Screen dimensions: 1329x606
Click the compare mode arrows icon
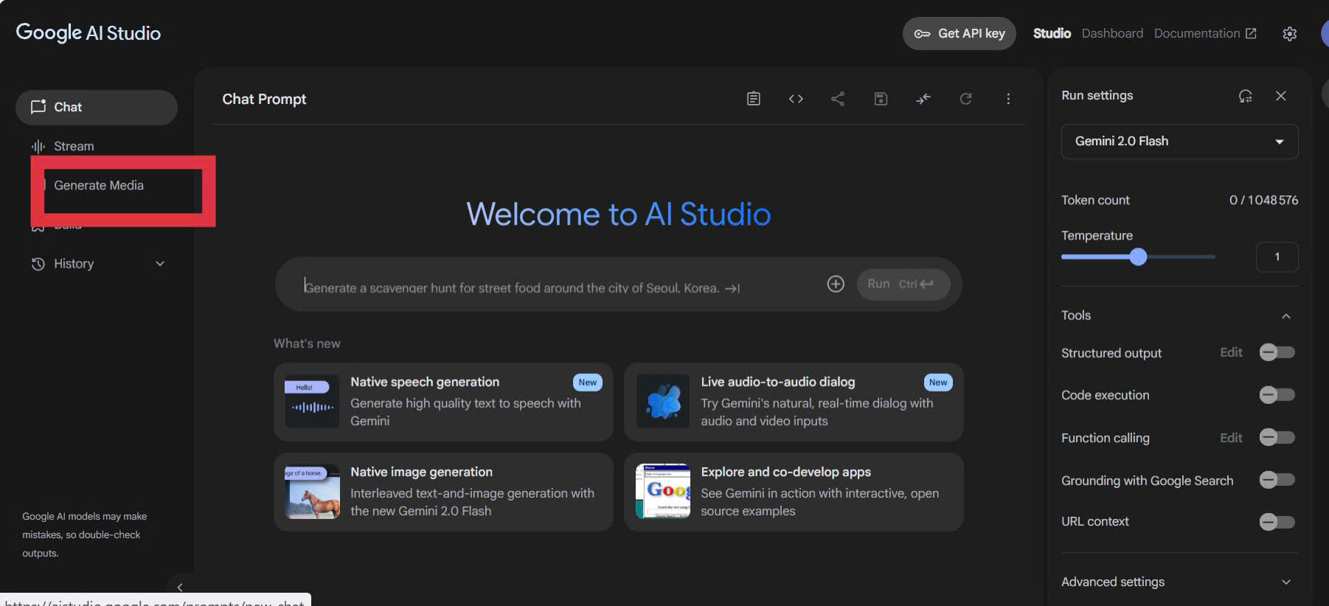click(x=923, y=99)
